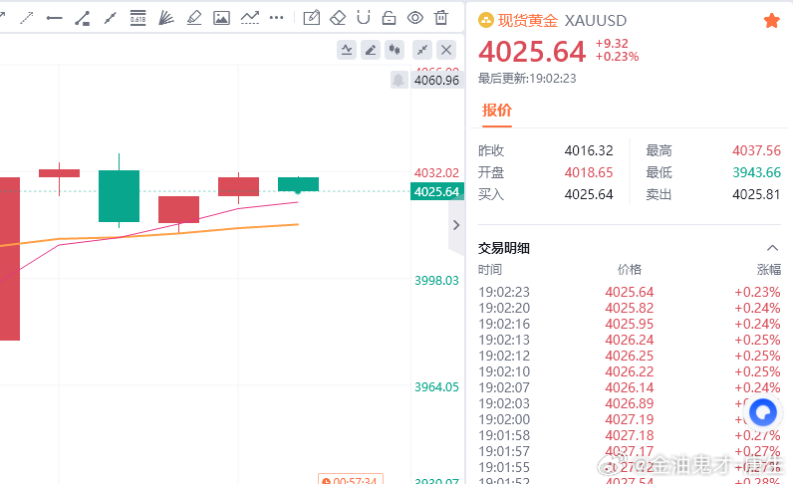793x484 pixels.
Task: Select price 4026.89 in trade details
Action: [x=630, y=403]
